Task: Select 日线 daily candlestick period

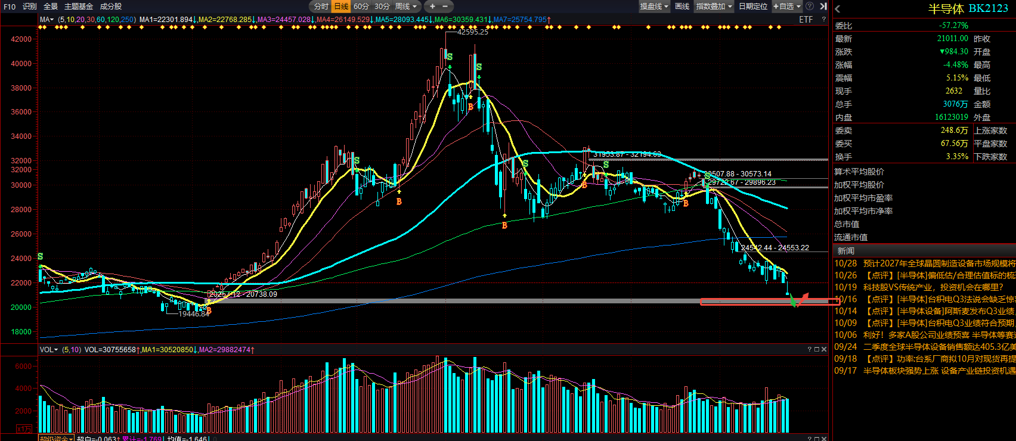Action: [x=341, y=6]
